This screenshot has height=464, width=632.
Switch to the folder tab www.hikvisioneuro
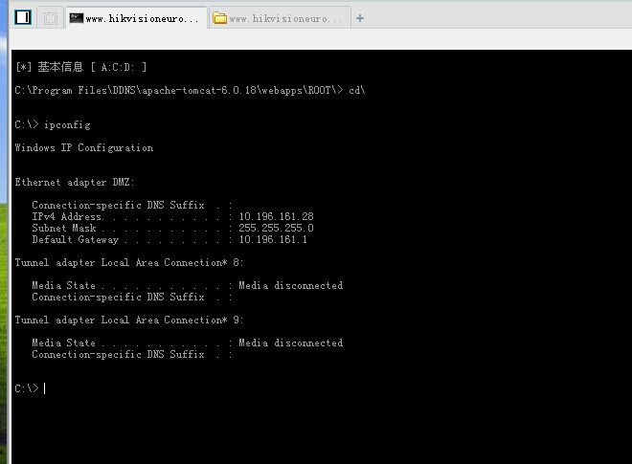click(280, 18)
